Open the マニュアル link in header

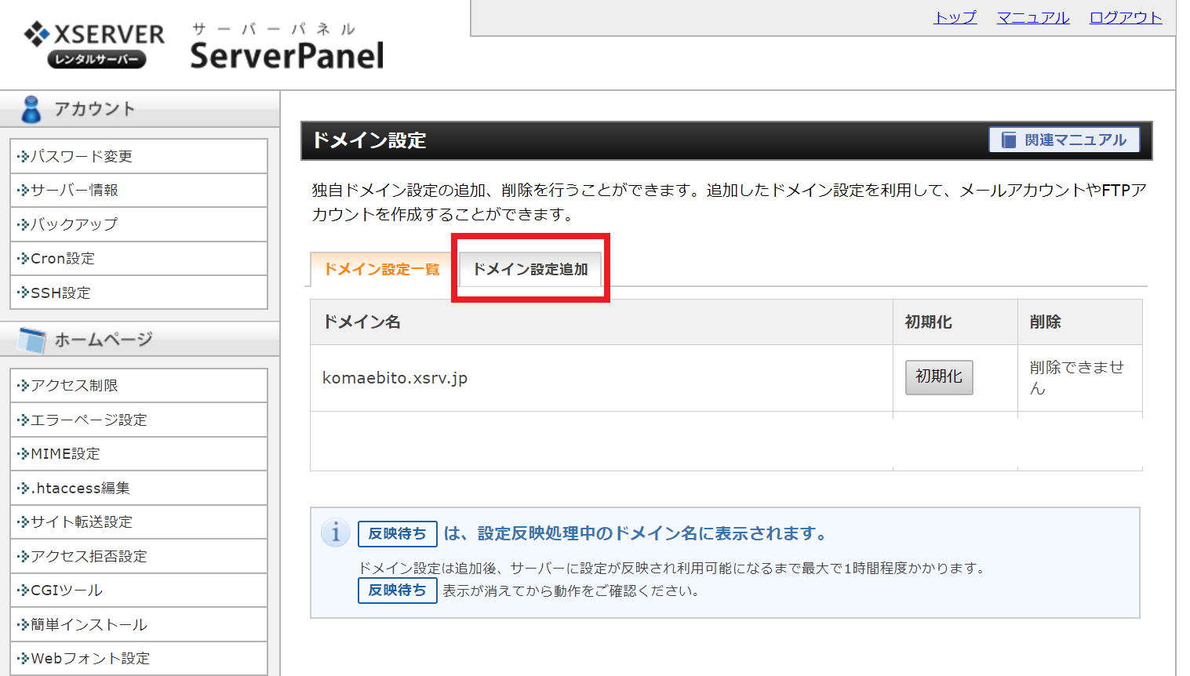1032,17
